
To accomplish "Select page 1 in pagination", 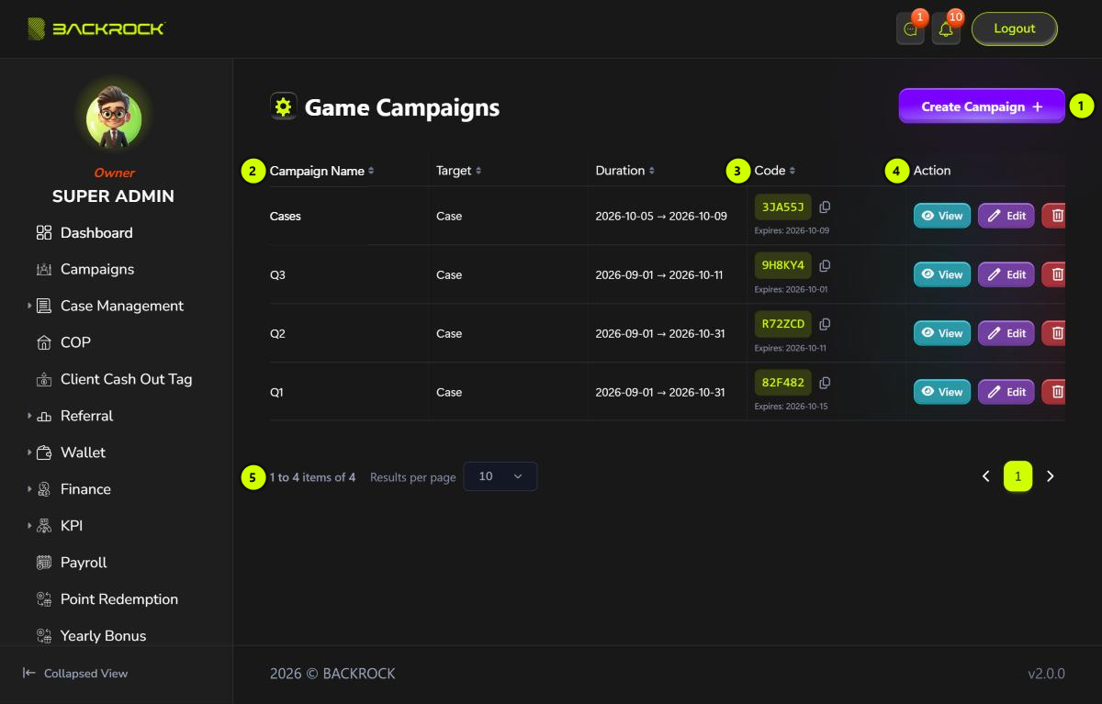I will tap(1018, 476).
